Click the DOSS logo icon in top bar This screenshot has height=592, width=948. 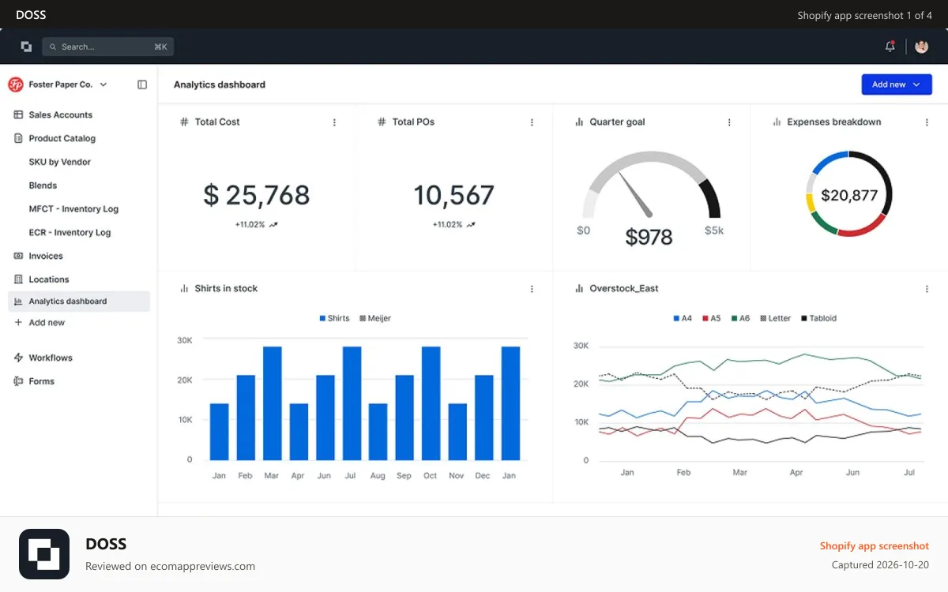[x=26, y=47]
